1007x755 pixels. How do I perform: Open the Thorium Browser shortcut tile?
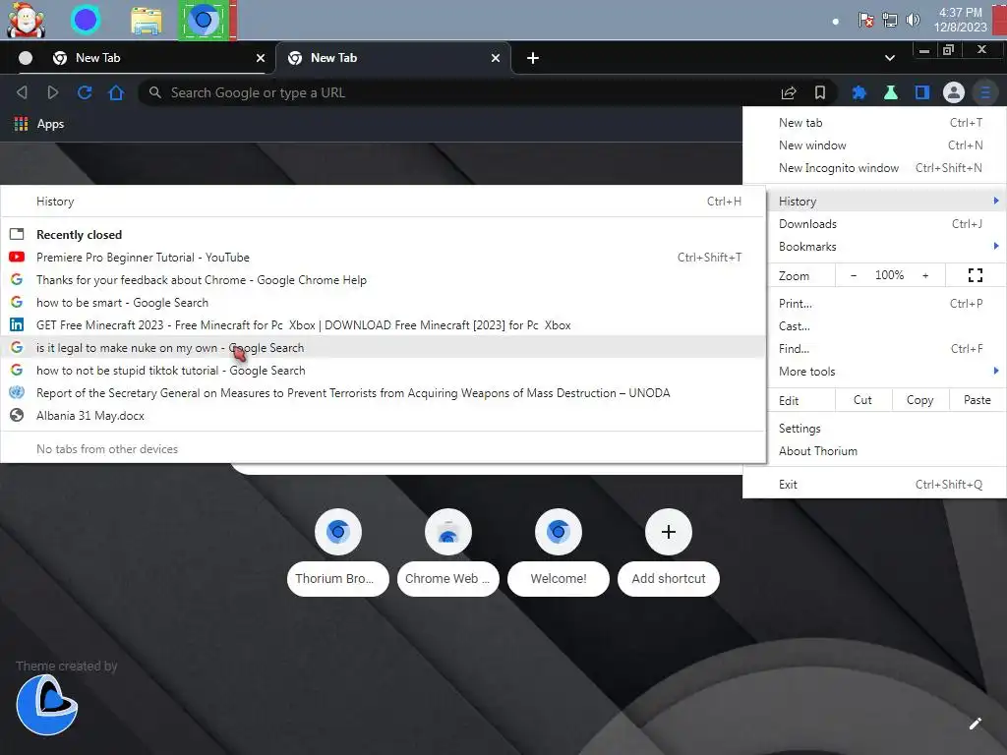pyautogui.click(x=338, y=552)
